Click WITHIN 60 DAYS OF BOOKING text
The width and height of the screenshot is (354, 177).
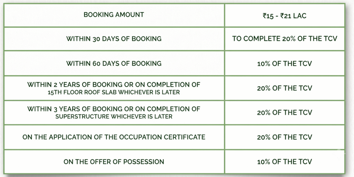(x=114, y=63)
